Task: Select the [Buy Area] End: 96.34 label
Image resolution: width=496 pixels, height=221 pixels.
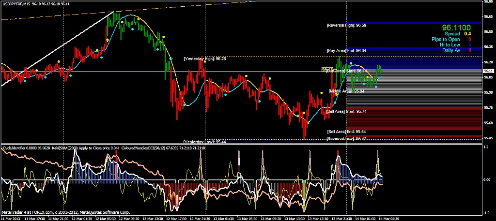Action: [347, 50]
